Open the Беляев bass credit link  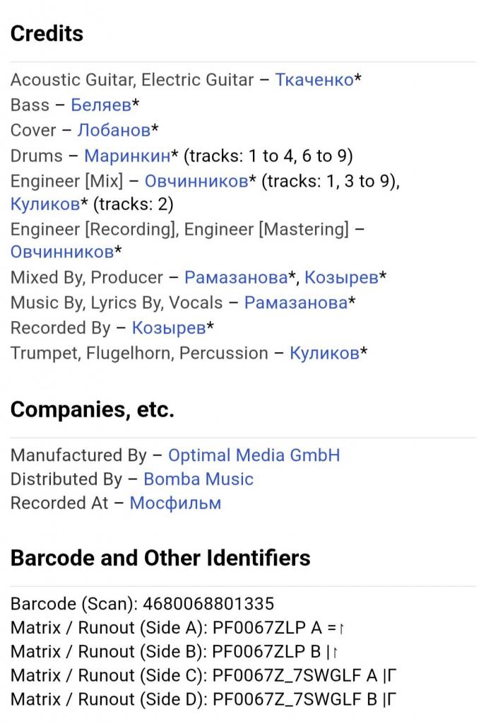(100, 105)
